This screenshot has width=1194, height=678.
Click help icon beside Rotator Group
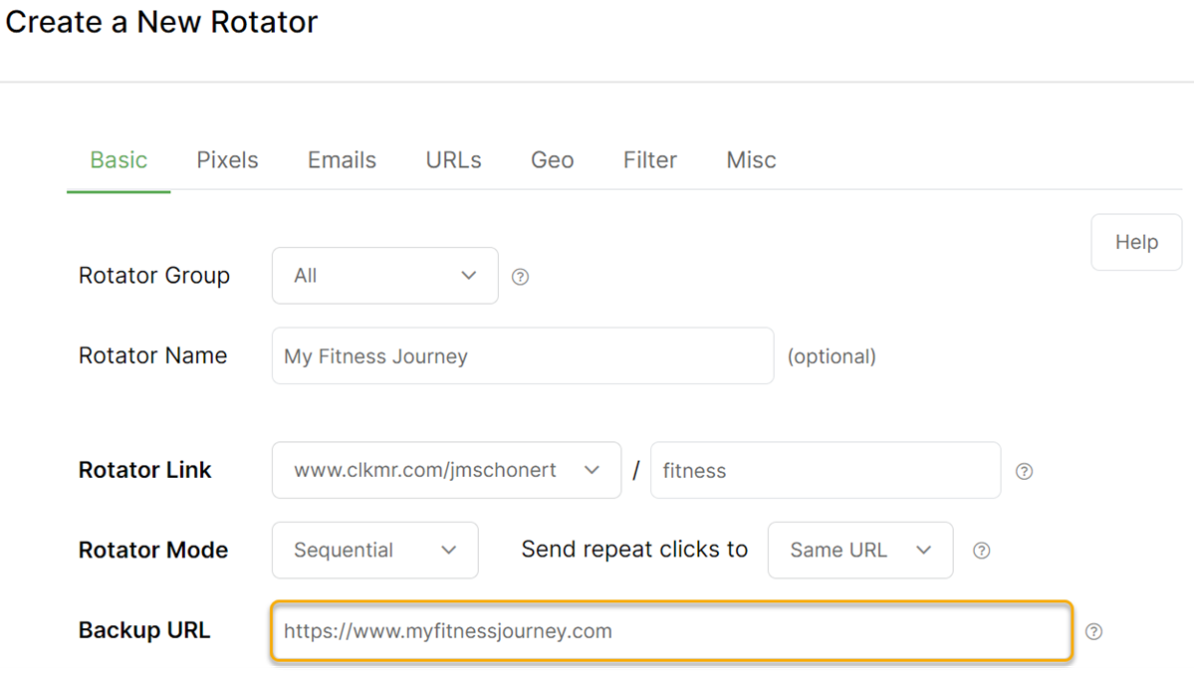point(520,277)
